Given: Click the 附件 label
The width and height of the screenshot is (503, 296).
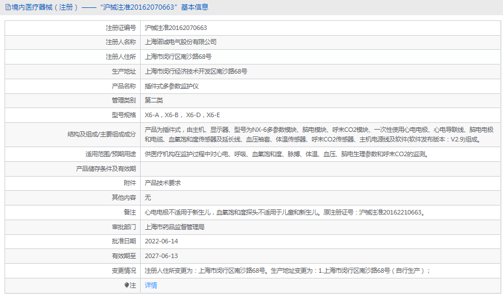Looking at the screenshot, I should tap(130, 183).
